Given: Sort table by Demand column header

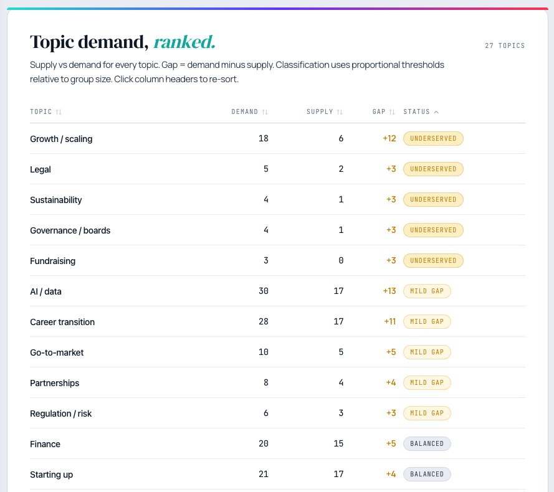Looking at the screenshot, I should tap(249, 111).
